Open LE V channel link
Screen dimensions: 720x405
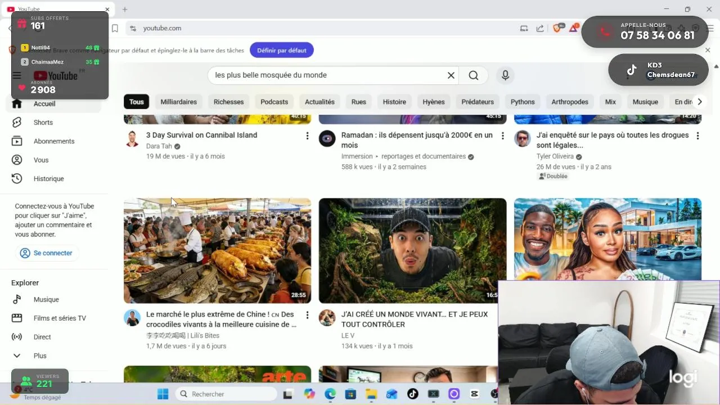point(348,336)
